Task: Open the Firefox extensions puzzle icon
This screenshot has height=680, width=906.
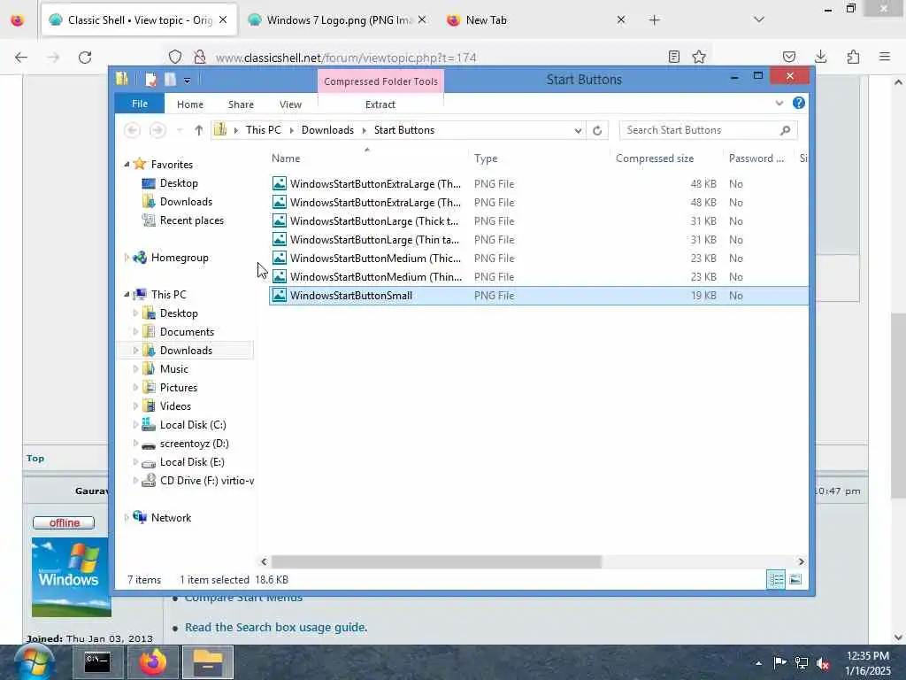Action: [x=853, y=57]
